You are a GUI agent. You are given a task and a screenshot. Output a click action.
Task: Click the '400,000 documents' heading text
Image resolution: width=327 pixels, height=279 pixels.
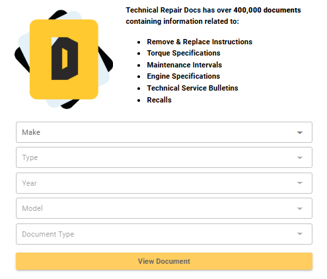(267, 10)
